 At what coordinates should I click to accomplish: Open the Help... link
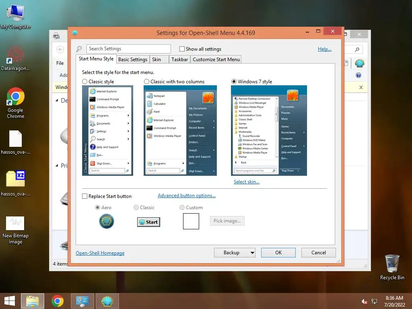(x=325, y=49)
